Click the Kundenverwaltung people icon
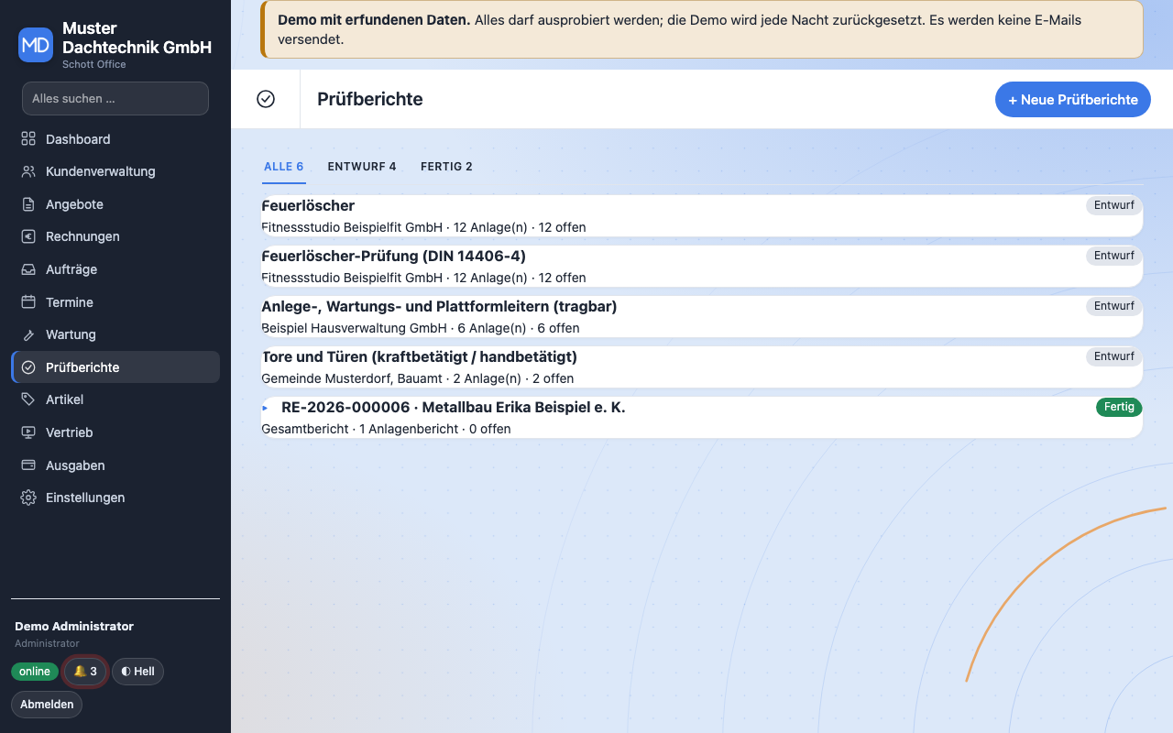The image size is (1173, 733). click(x=28, y=171)
